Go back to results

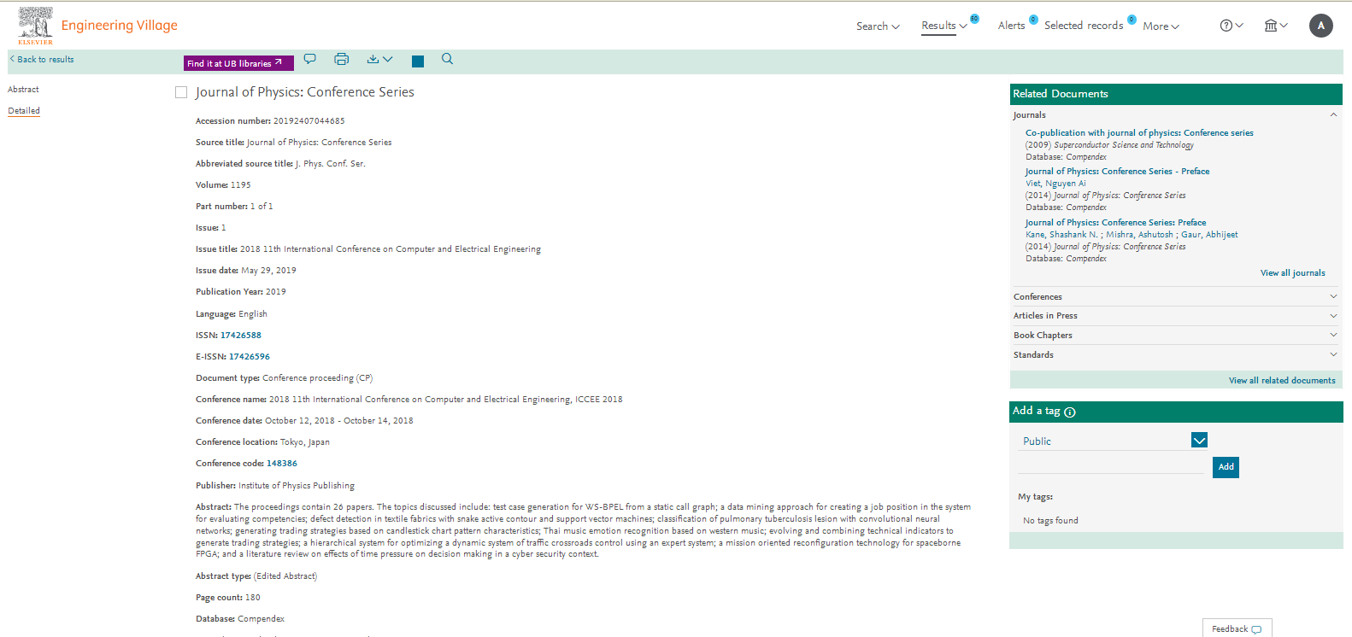tap(42, 60)
